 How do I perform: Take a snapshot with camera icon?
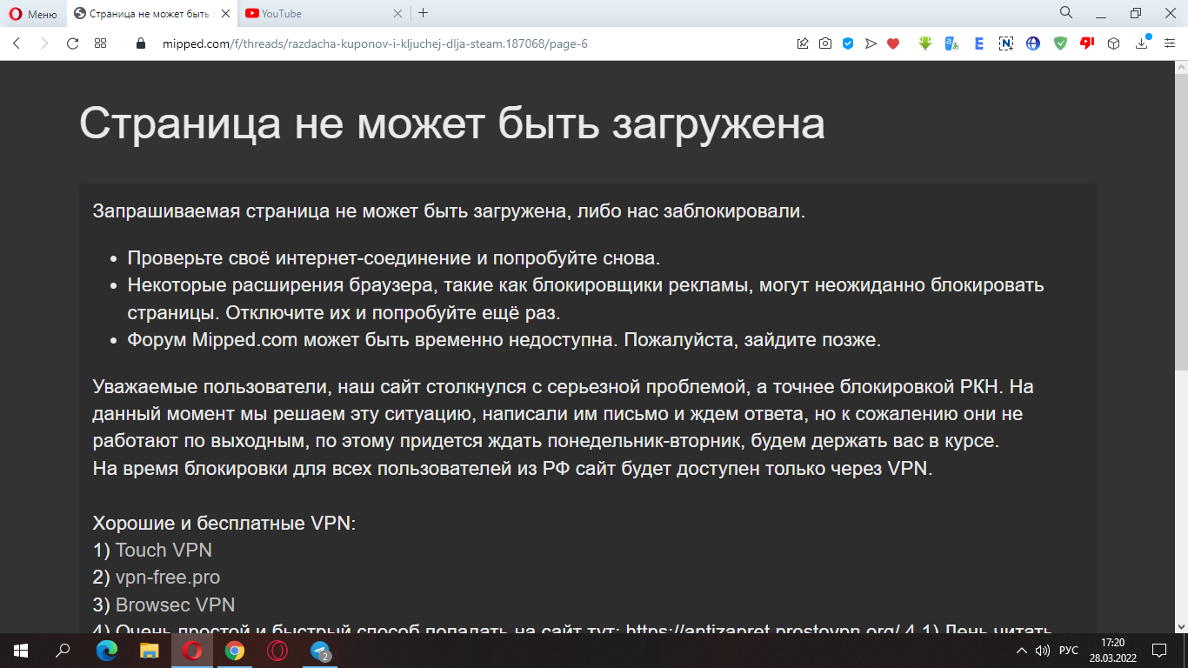pos(825,43)
